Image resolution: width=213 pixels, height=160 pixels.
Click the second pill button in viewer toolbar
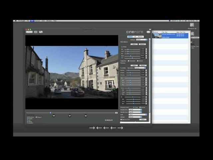coord(36,32)
